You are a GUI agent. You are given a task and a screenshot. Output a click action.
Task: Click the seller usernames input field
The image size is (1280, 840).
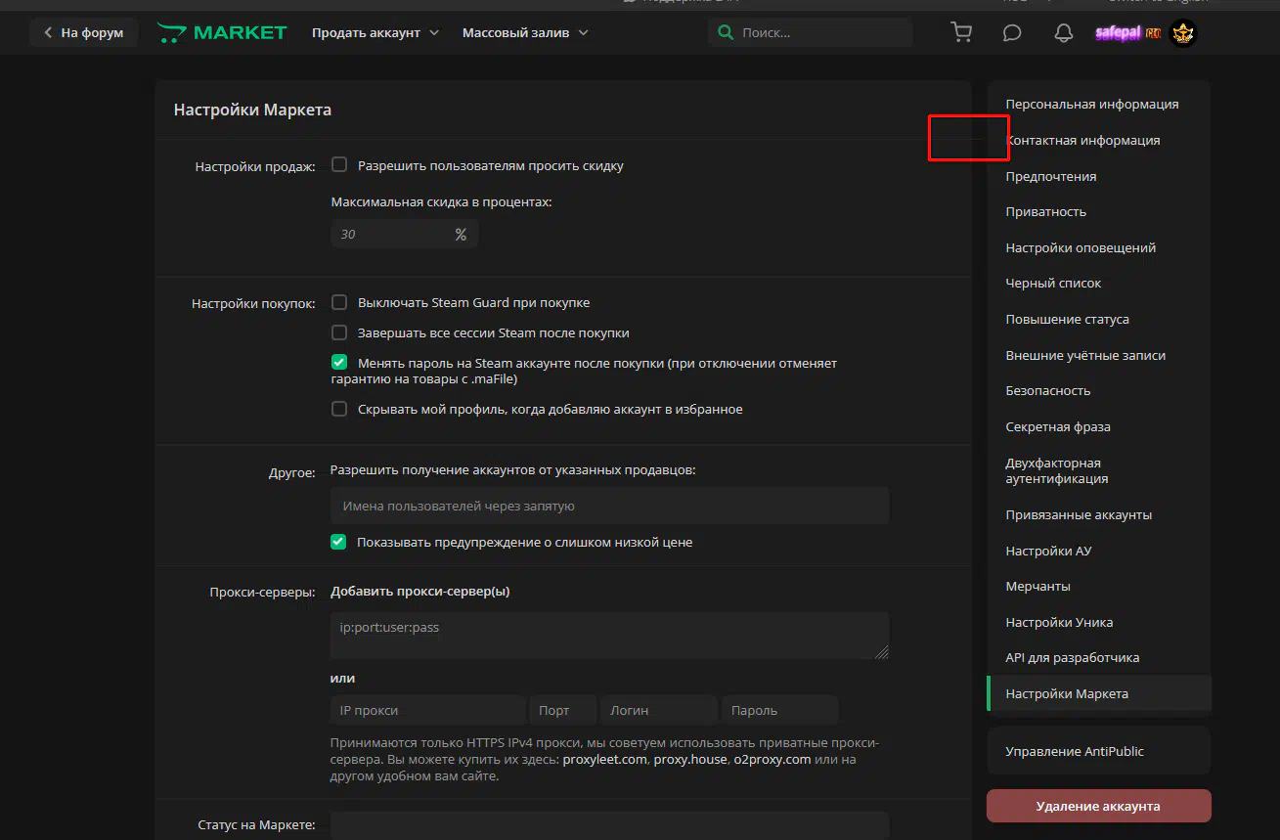(609, 506)
